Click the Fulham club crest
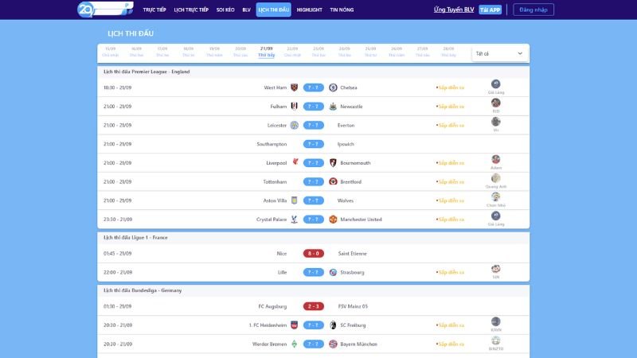Screen dimensions: 637x358 [x=294, y=107]
